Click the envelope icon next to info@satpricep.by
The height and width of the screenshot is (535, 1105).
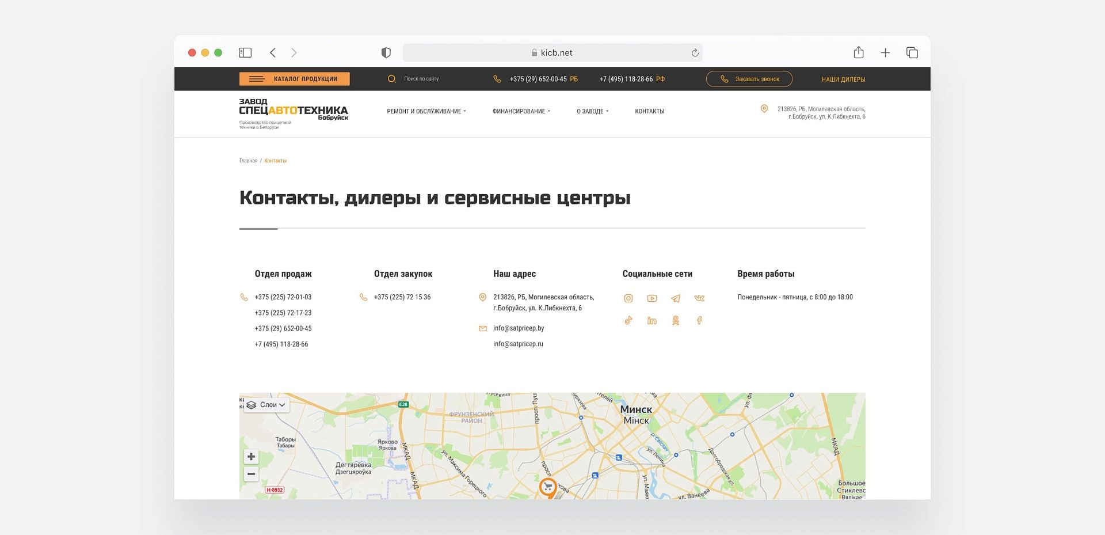482,328
